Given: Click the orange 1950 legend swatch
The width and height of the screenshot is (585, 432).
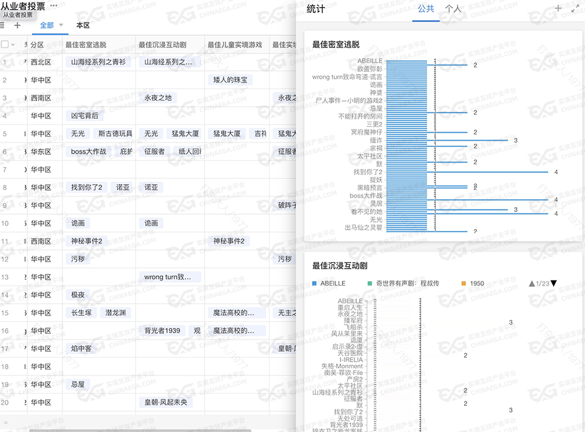Looking at the screenshot, I should tap(463, 284).
